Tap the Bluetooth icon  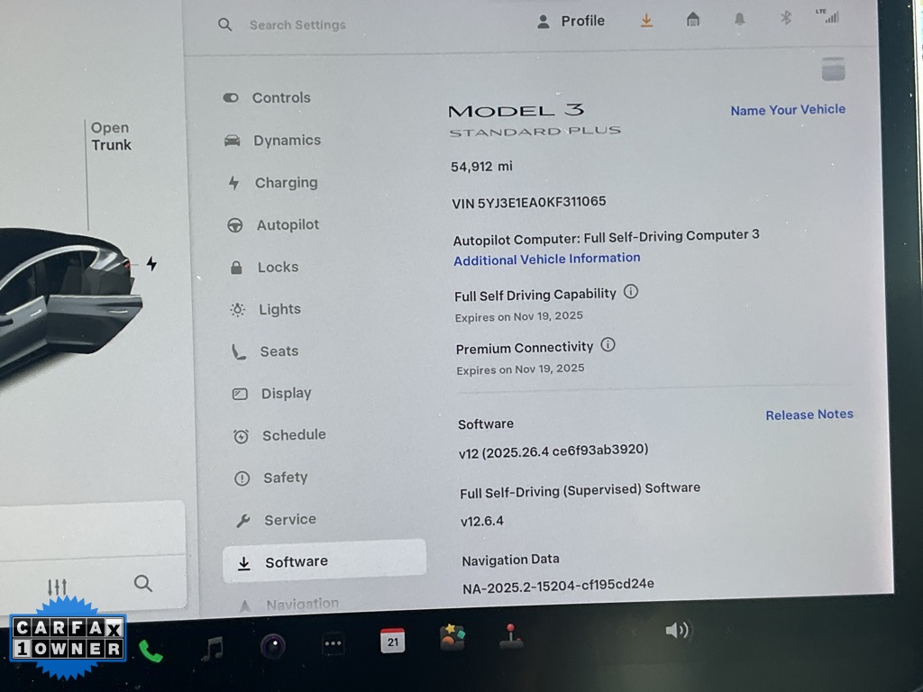click(x=785, y=18)
